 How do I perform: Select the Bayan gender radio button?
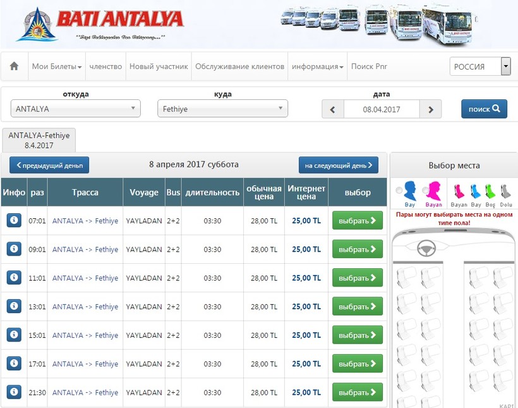coord(425,190)
